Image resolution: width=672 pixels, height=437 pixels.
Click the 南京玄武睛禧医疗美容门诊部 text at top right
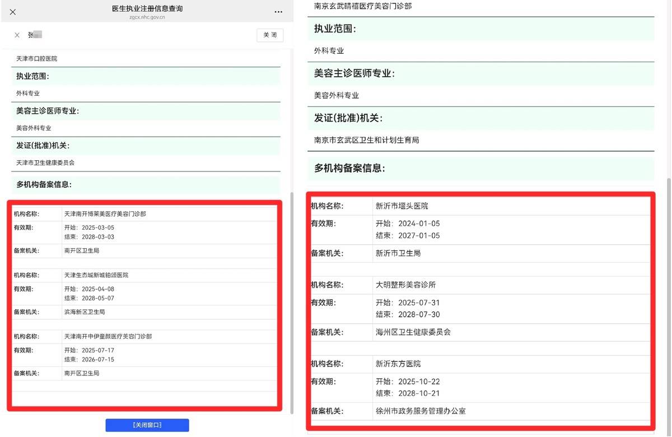(363, 6)
